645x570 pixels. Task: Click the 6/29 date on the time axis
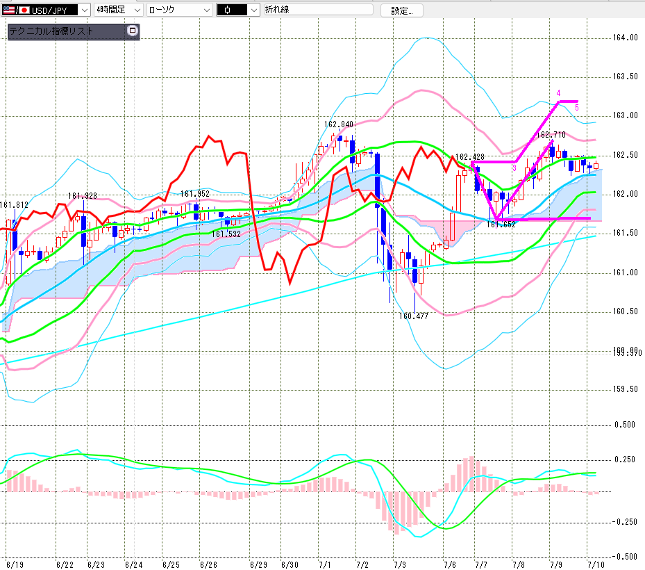pyautogui.click(x=258, y=564)
